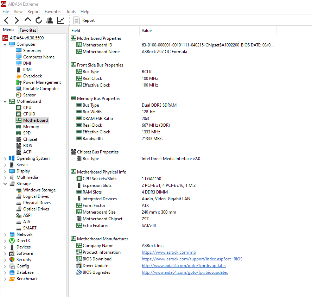Open the Physical Drives item
This screenshot has width=312, height=297.
pos(33,203)
